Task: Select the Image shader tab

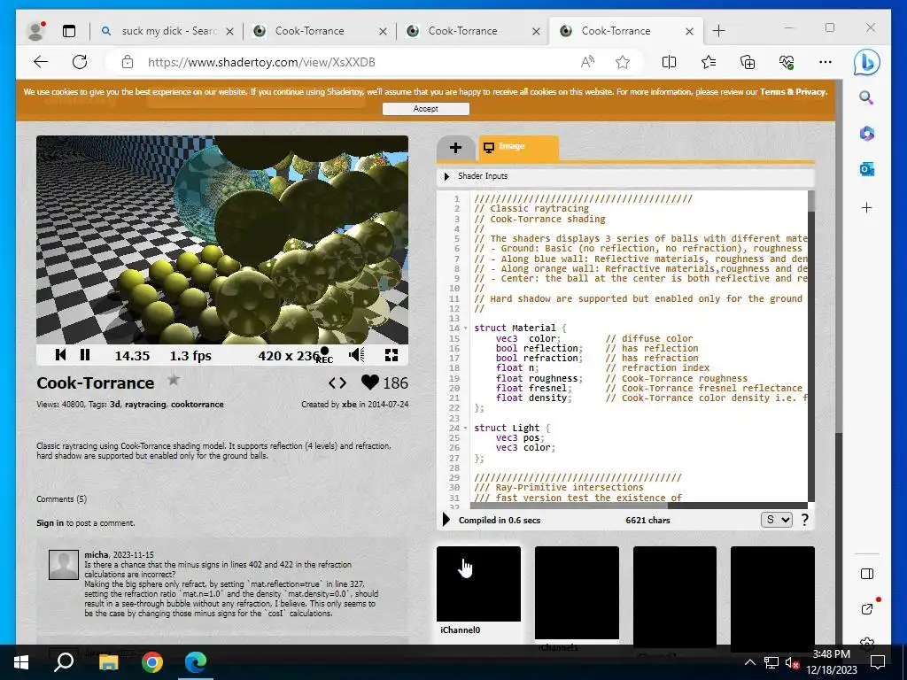Action: (x=518, y=148)
